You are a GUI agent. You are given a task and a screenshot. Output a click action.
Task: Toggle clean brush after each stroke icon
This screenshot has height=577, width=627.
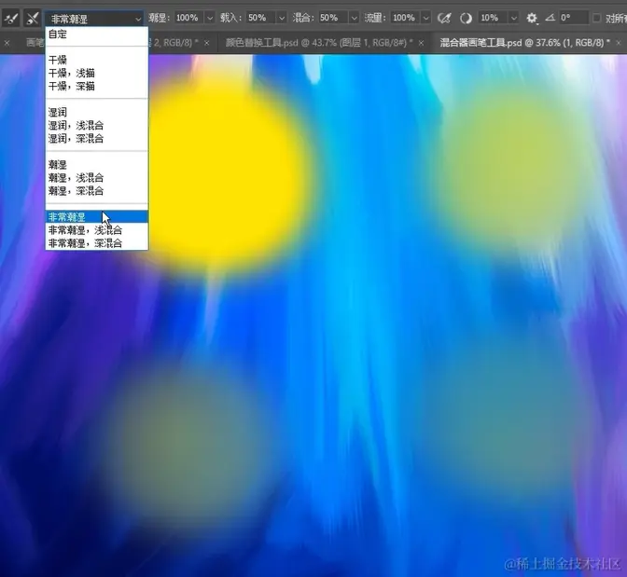click(33, 18)
